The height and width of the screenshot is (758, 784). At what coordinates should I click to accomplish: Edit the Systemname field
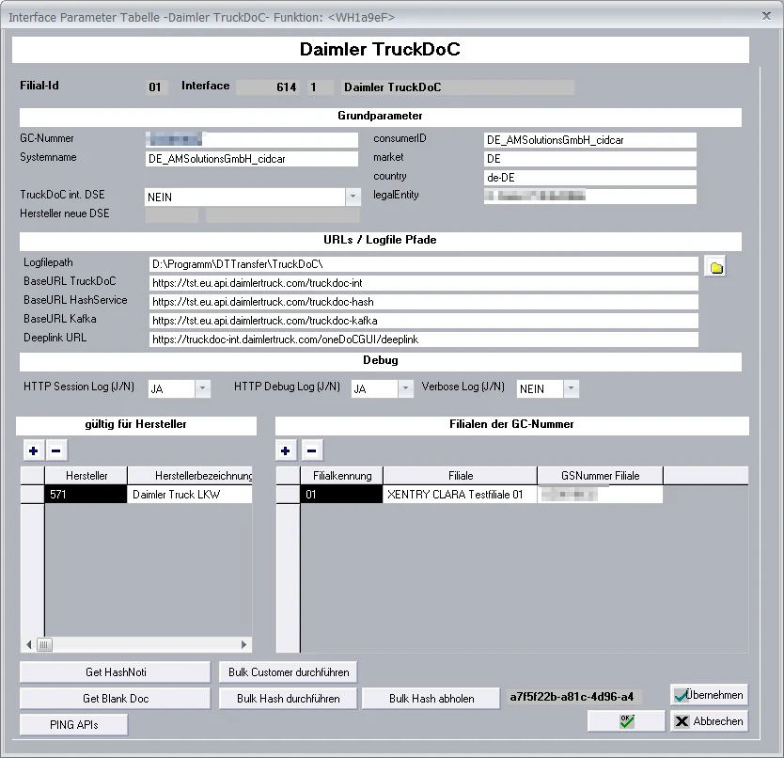[252, 159]
